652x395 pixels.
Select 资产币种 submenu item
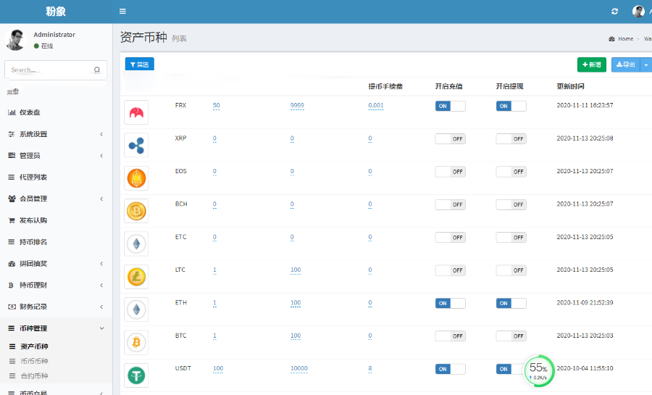(x=56, y=346)
